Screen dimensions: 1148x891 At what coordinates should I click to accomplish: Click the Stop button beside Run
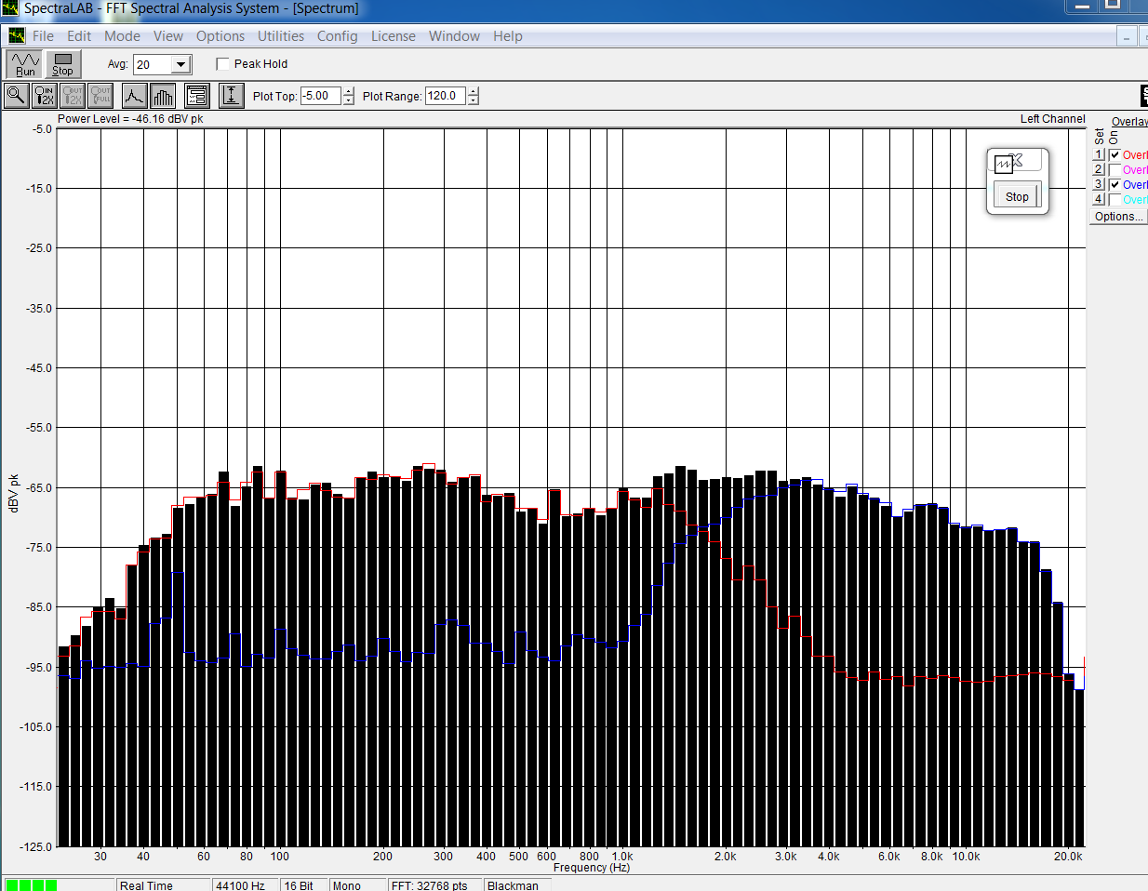click(x=62, y=64)
